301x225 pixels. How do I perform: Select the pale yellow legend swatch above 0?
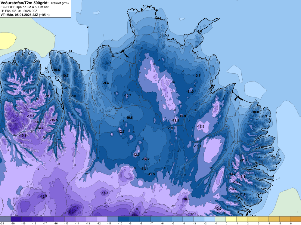pos(231,219)
